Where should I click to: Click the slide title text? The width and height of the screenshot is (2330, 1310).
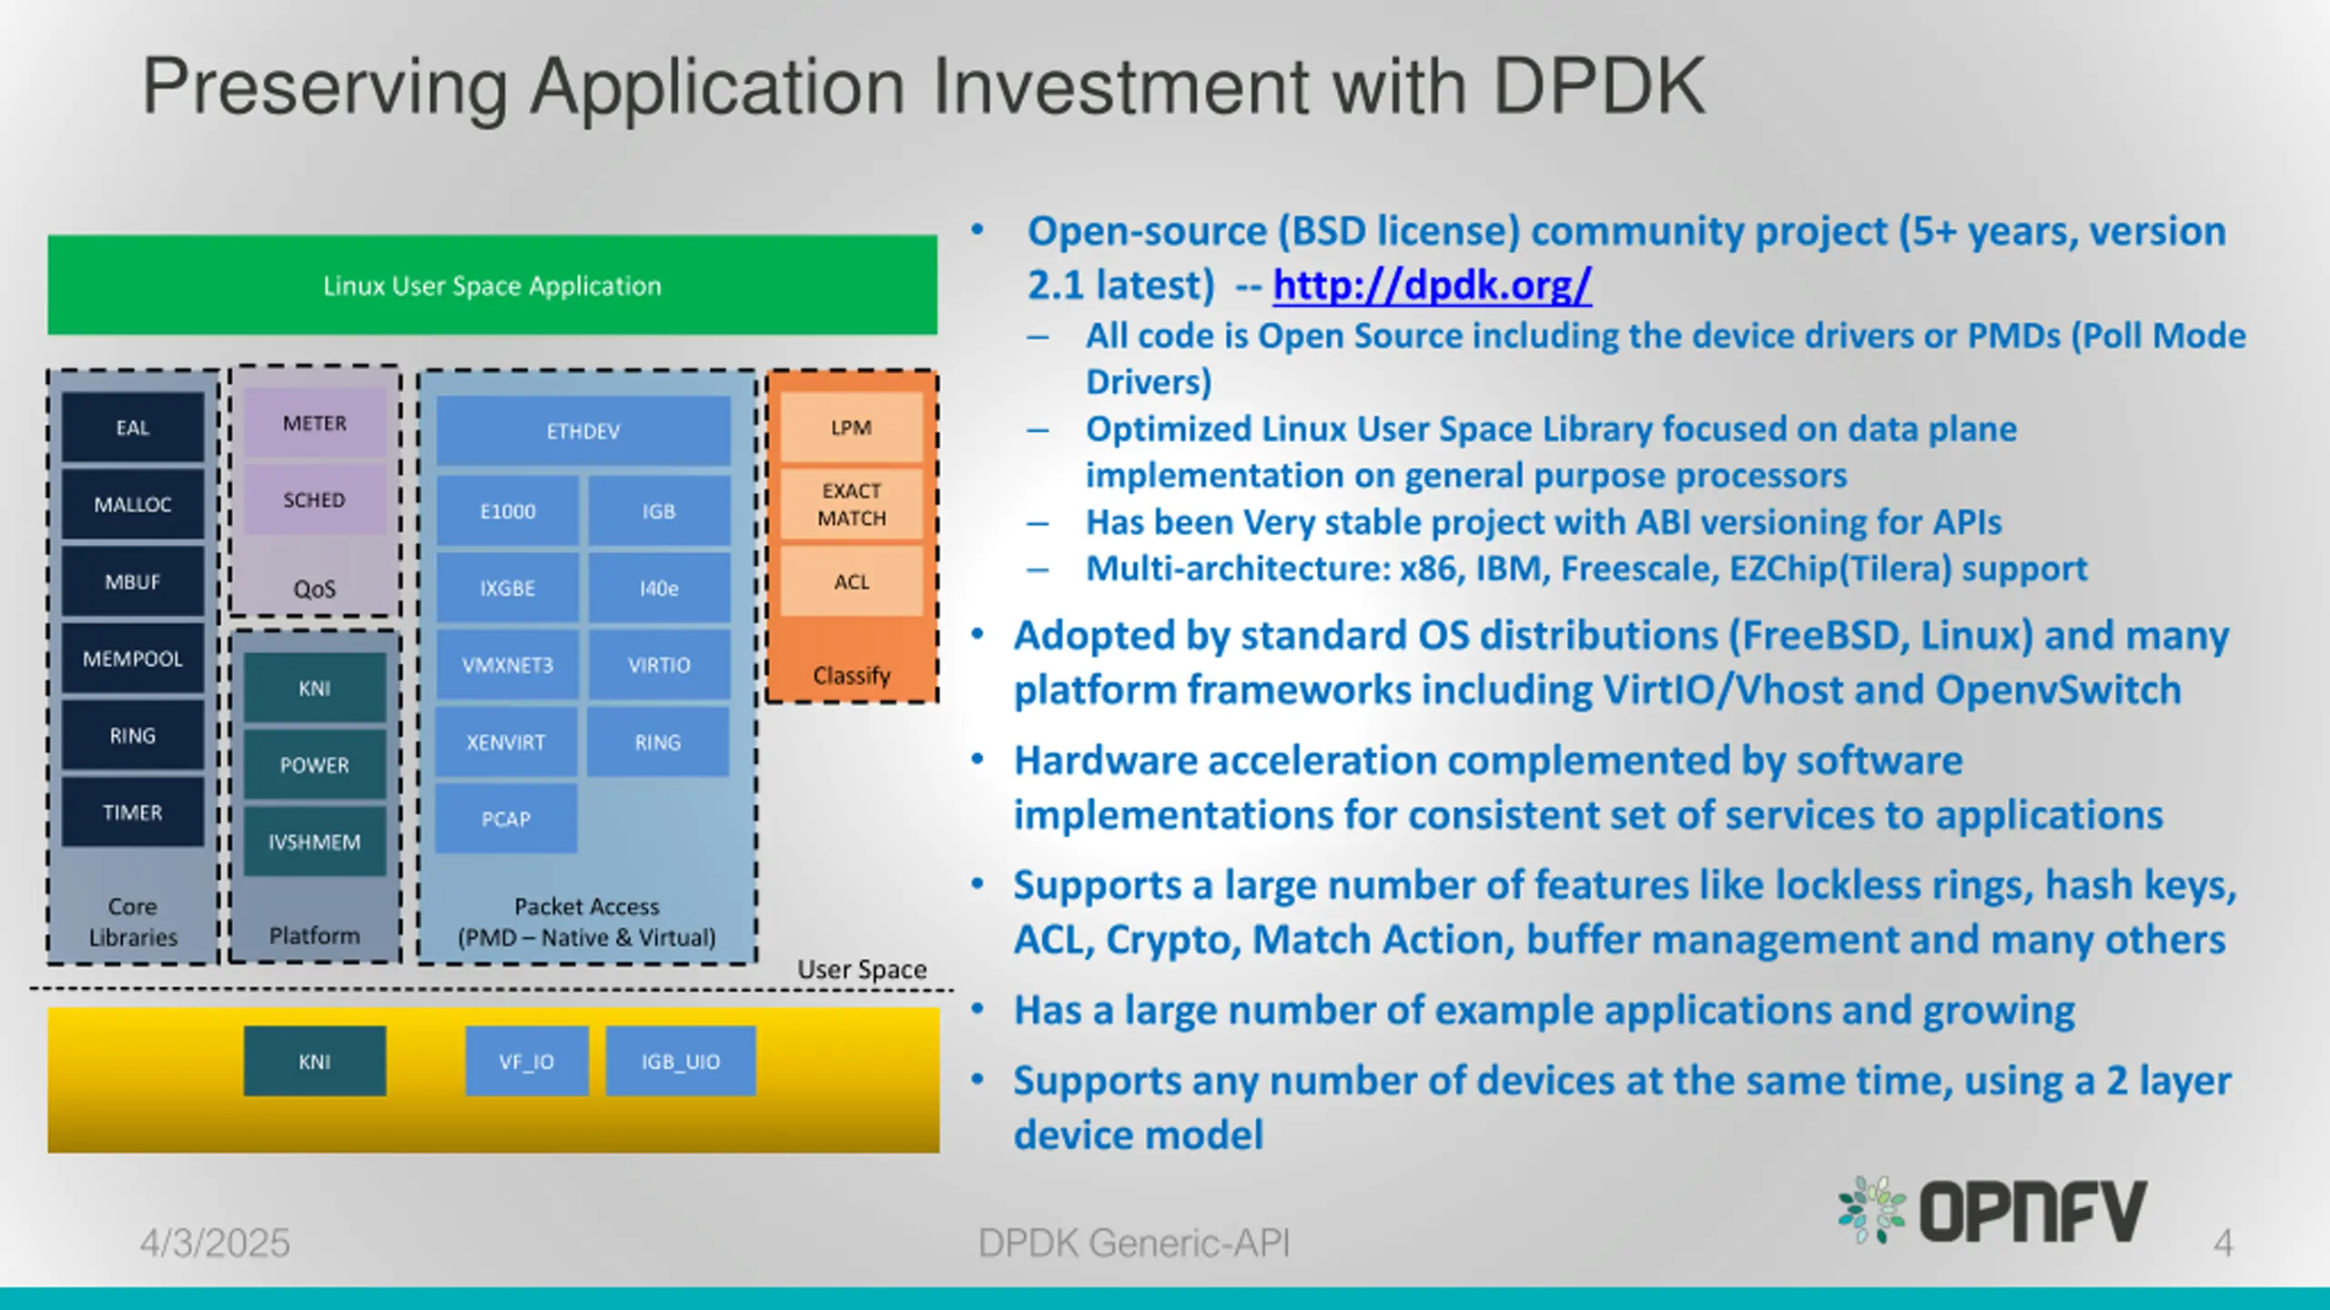pos(924,87)
